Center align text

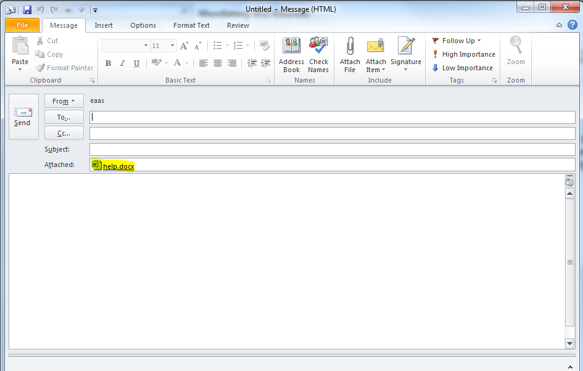[x=218, y=63]
